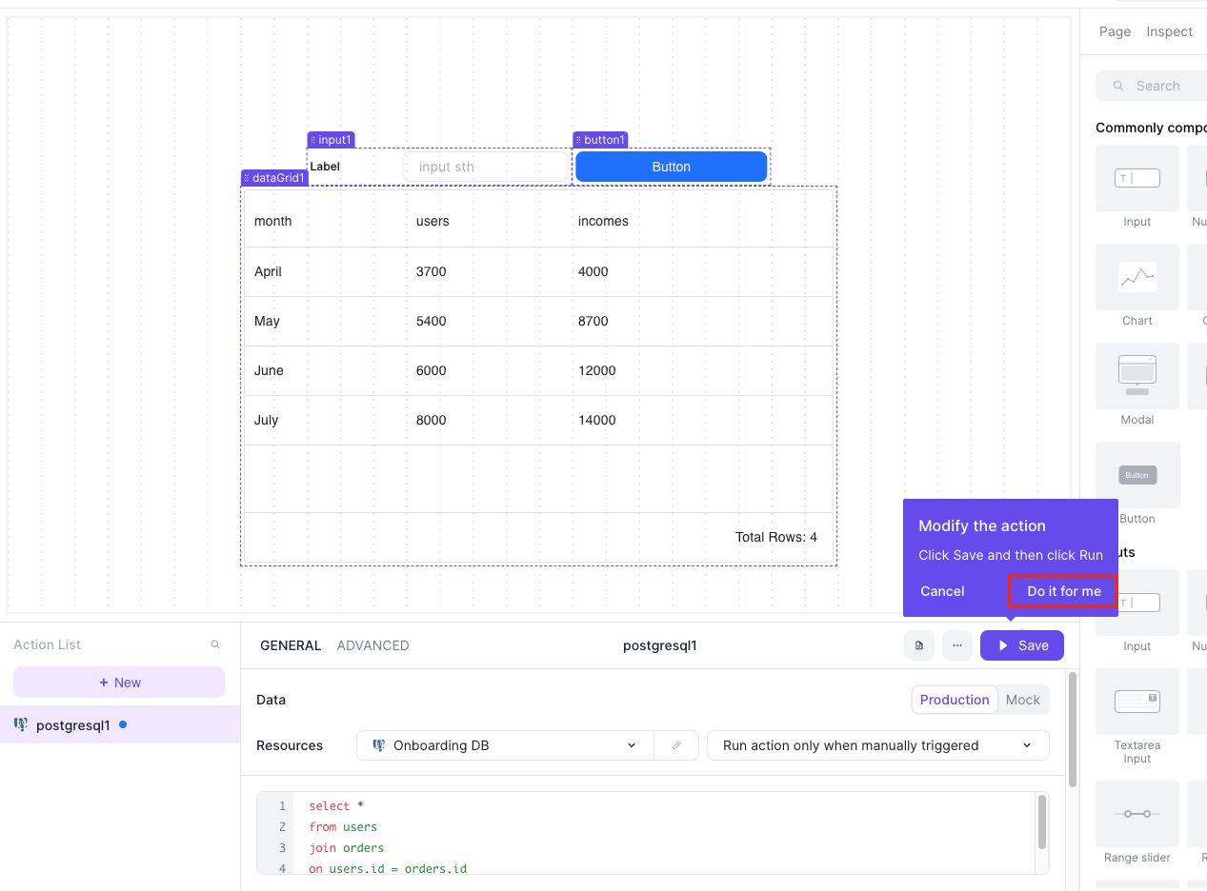Image resolution: width=1207 pixels, height=891 pixels.
Task: Select the Modal component thumbnail
Action: click(1137, 376)
